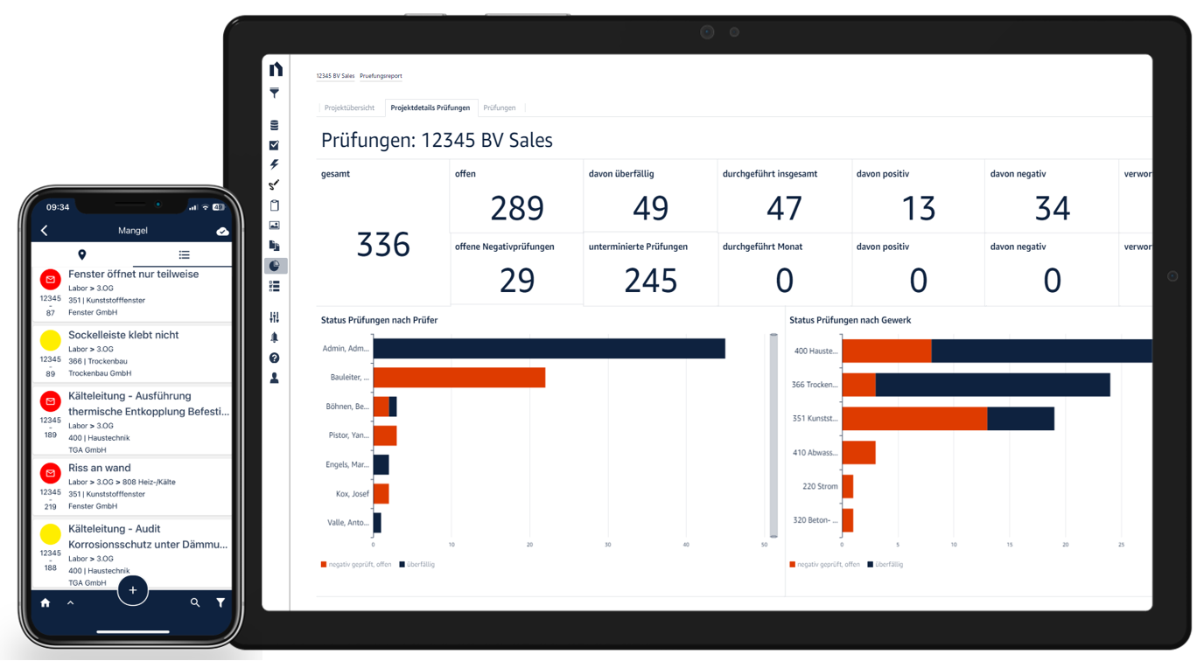Open 'Kälteleitung - Audit Korrosionsschutz' entry
Image resolution: width=1204 pixels, height=661 pixels.
(x=132, y=554)
